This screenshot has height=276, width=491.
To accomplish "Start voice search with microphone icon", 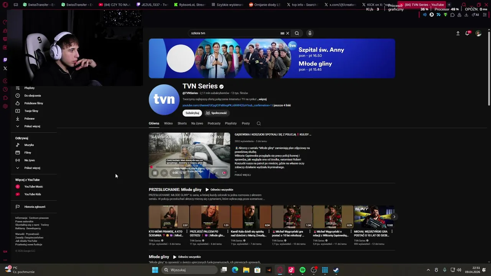I will pos(310,33).
